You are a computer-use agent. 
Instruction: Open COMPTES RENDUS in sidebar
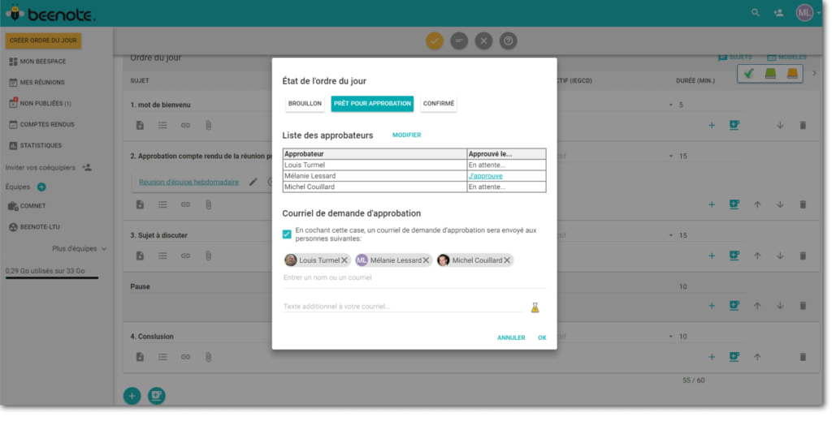click(x=41, y=124)
